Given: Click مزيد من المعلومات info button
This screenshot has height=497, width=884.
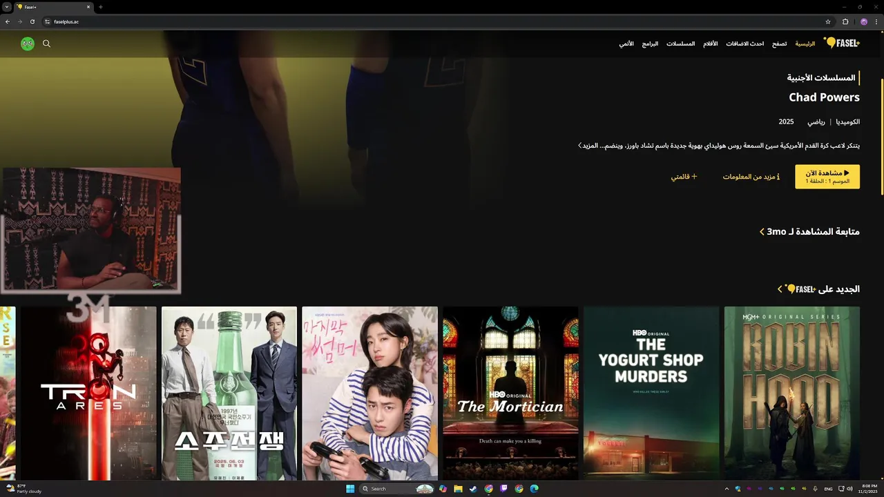Looking at the screenshot, I should (x=751, y=177).
